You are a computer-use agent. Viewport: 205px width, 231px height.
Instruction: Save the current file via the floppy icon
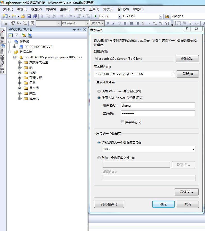point(29,16)
